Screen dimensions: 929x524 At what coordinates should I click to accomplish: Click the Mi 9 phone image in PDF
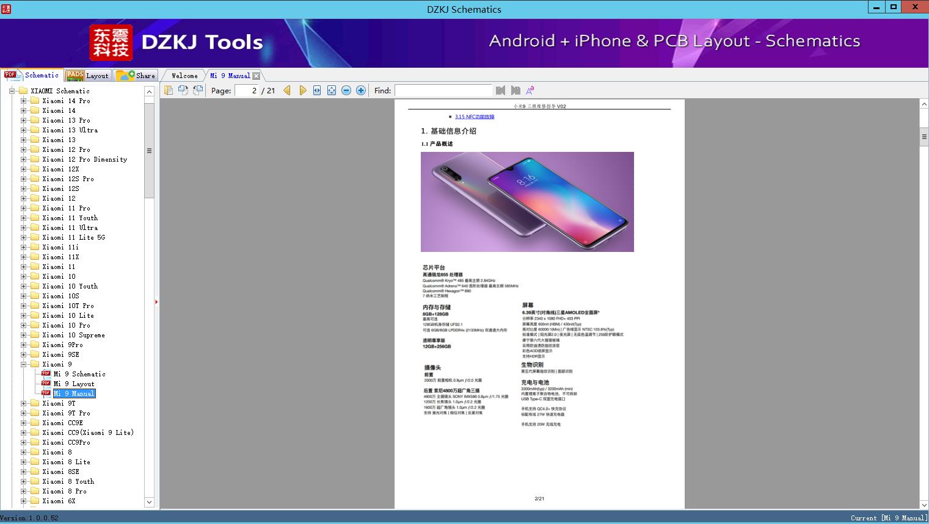click(527, 202)
